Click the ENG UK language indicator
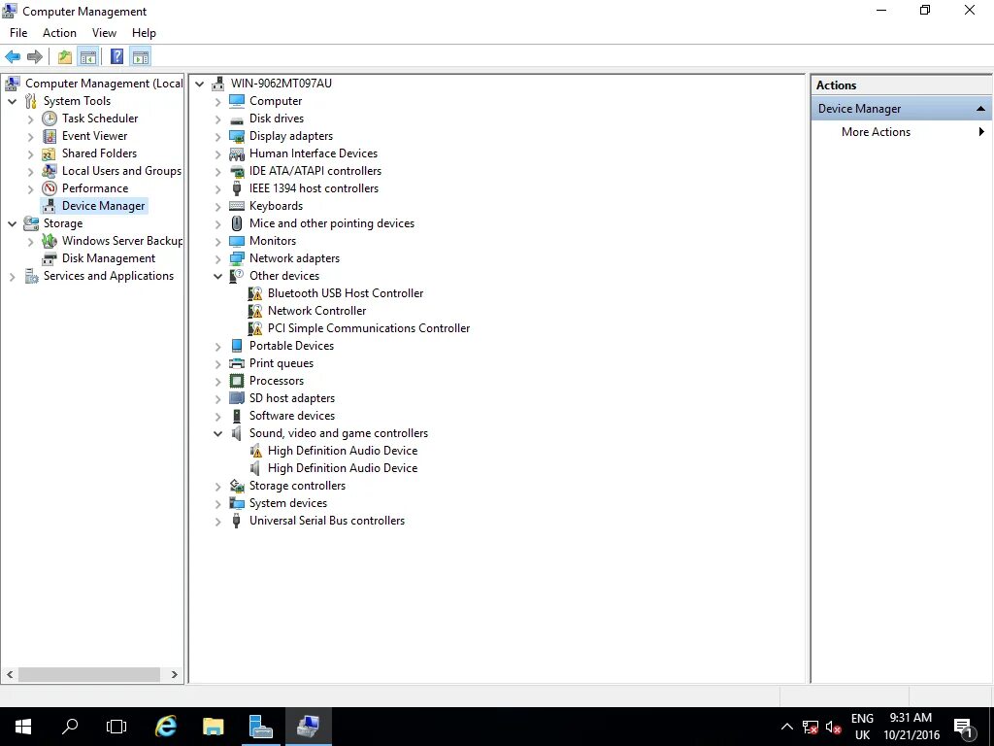The width and height of the screenshot is (994, 746). click(862, 727)
